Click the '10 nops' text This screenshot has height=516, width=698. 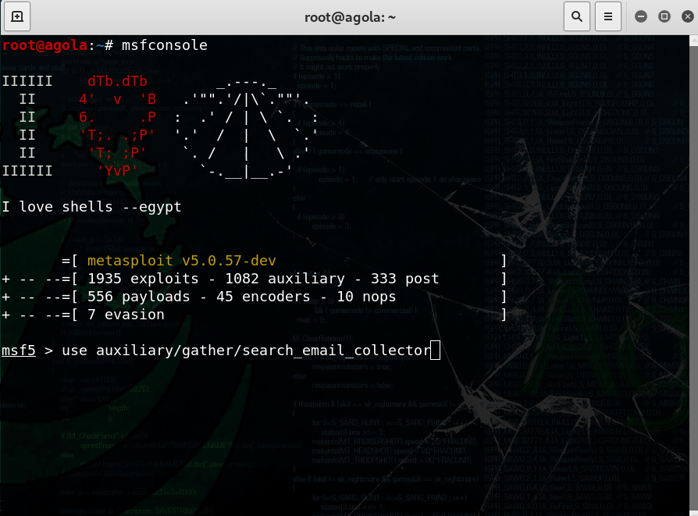pyautogui.click(x=366, y=297)
